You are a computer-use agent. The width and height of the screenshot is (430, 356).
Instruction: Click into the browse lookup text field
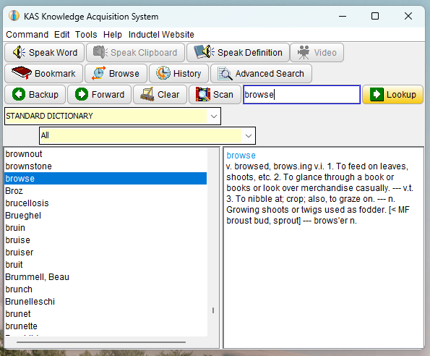(x=301, y=94)
